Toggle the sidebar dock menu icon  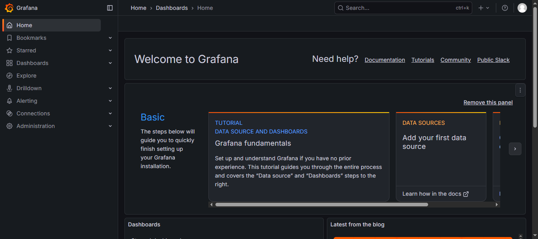(110, 8)
